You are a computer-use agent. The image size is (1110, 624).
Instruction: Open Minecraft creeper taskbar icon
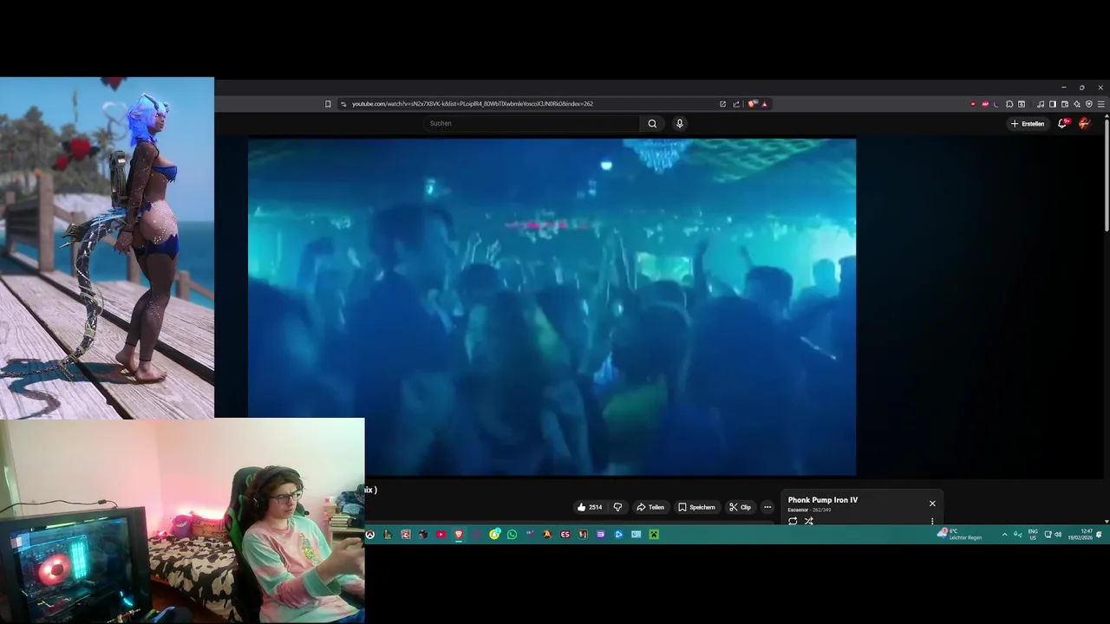654,534
